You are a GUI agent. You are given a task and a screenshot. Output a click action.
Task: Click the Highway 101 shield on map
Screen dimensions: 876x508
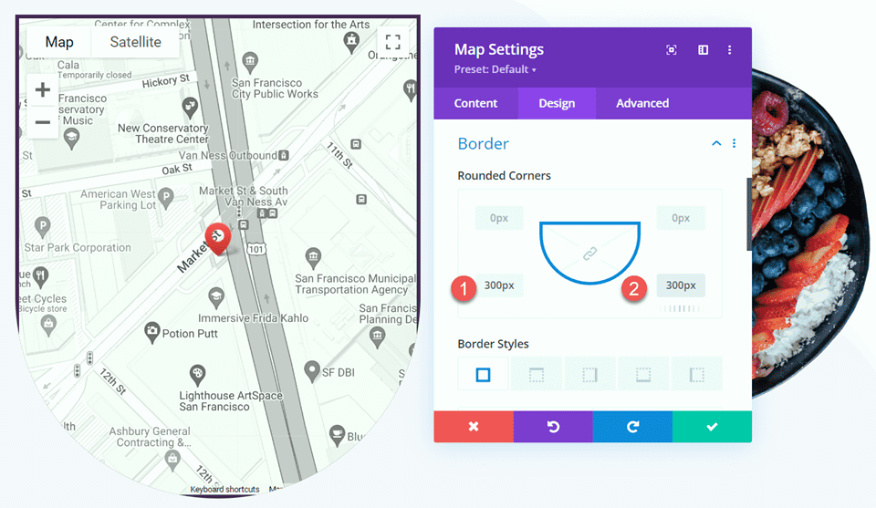pyautogui.click(x=255, y=249)
